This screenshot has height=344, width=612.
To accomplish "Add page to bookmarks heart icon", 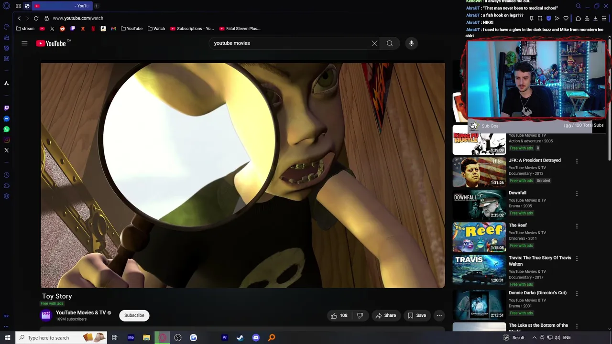I will 566,18.
